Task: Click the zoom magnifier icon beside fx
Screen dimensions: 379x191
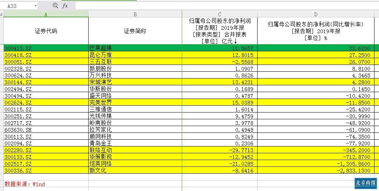Action: pyautogui.click(x=55, y=5)
